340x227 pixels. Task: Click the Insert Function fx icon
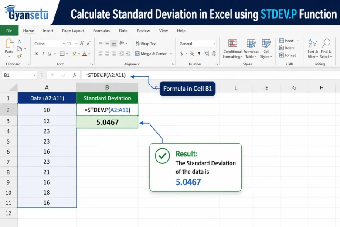[75, 75]
